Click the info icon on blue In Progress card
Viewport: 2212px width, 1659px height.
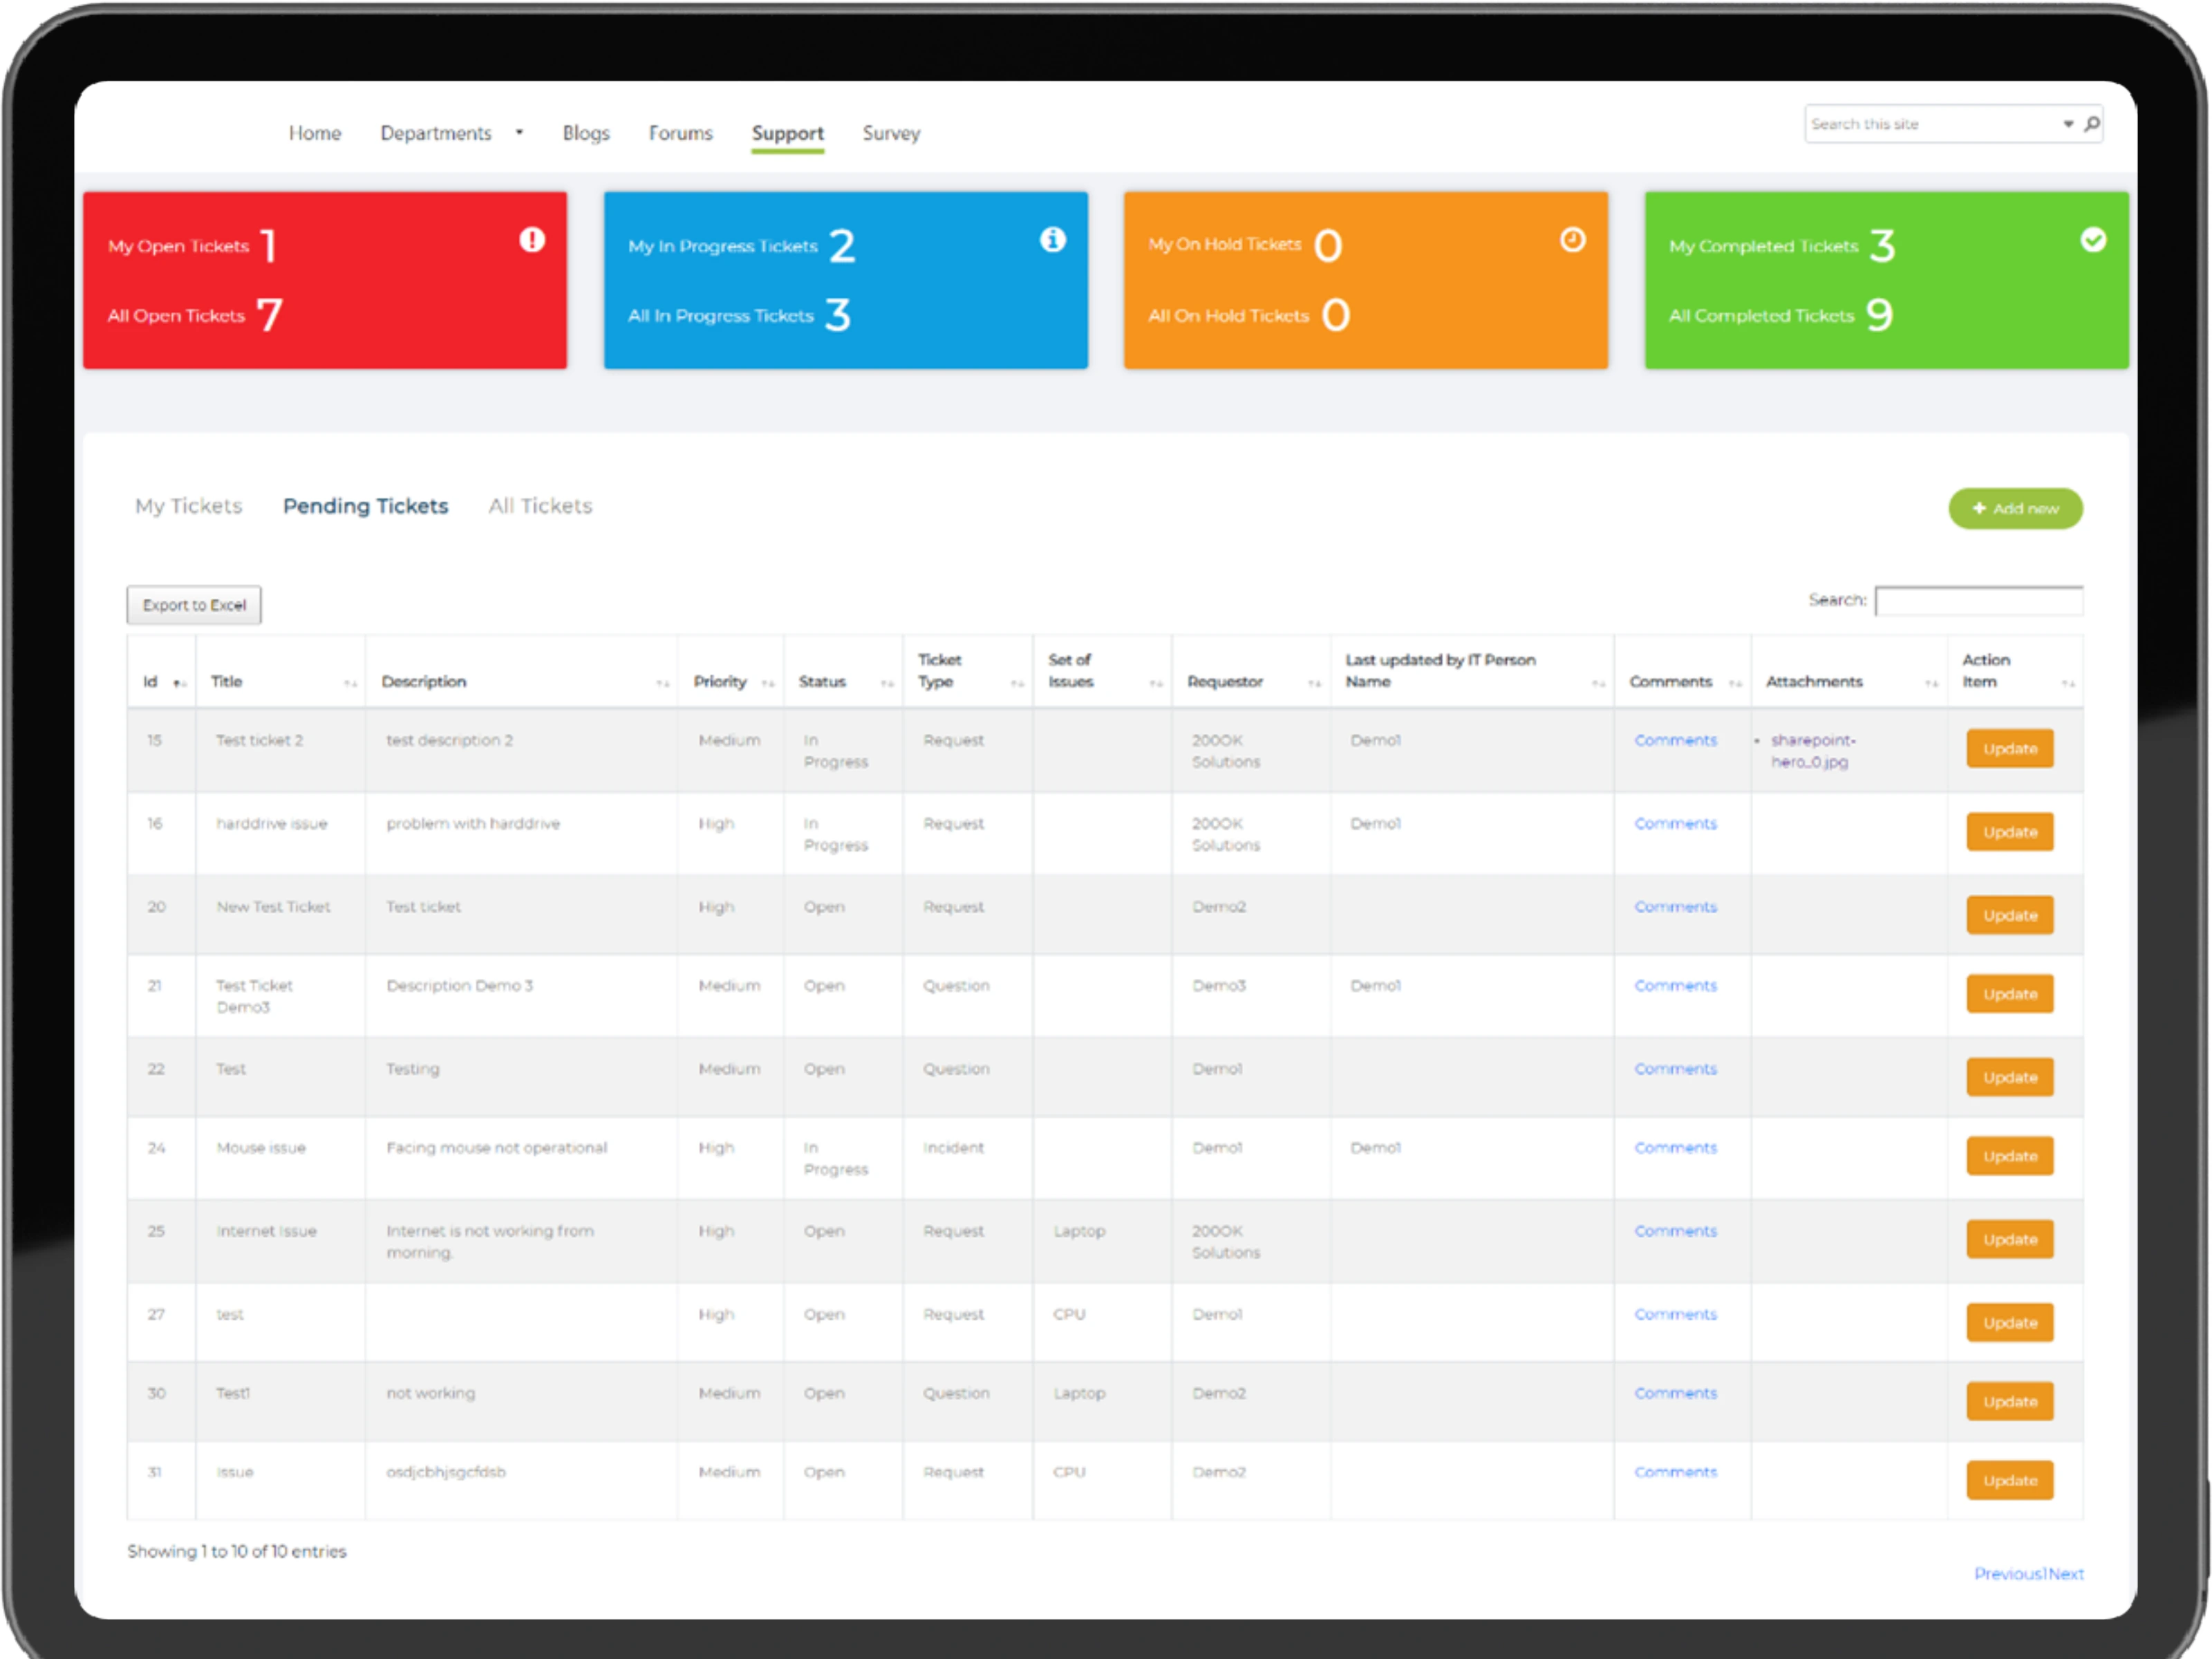pyautogui.click(x=1052, y=240)
